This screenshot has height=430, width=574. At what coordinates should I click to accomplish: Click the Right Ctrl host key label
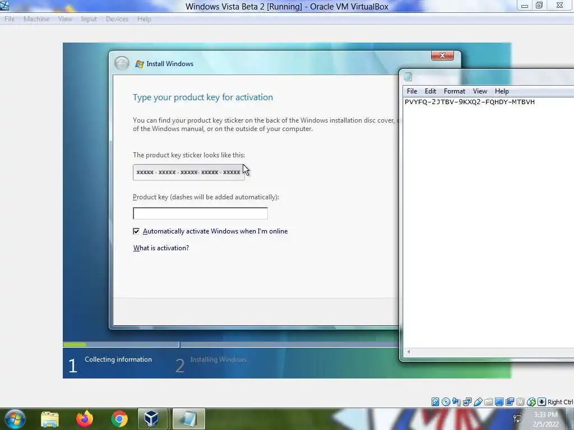(561, 402)
